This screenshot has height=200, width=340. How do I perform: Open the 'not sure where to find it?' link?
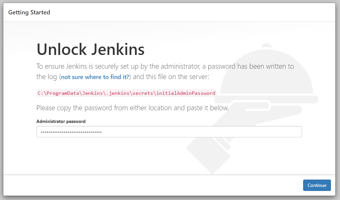click(x=95, y=77)
